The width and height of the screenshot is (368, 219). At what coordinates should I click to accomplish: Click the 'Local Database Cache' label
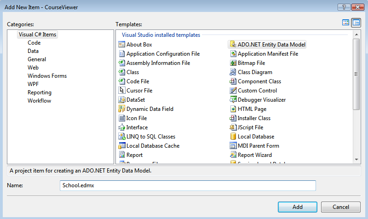pyautogui.click(x=153, y=146)
